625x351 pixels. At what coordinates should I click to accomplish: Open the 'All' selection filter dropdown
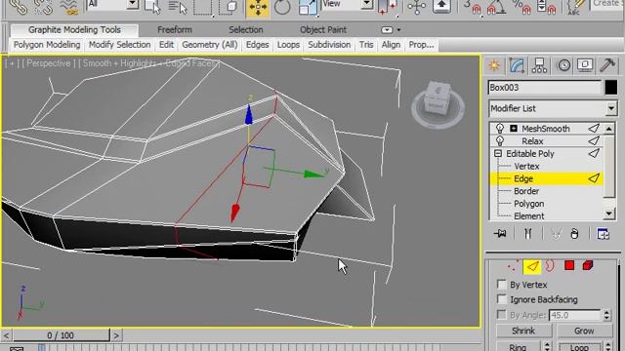coord(133,4)
